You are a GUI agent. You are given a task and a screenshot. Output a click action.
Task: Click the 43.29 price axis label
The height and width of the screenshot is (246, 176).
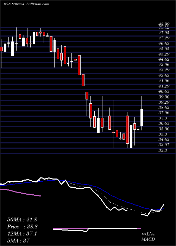164,70
